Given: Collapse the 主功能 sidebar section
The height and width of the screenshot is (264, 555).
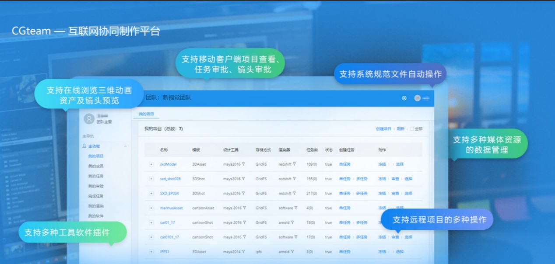Looking at the screenshot, I should 126,146.
